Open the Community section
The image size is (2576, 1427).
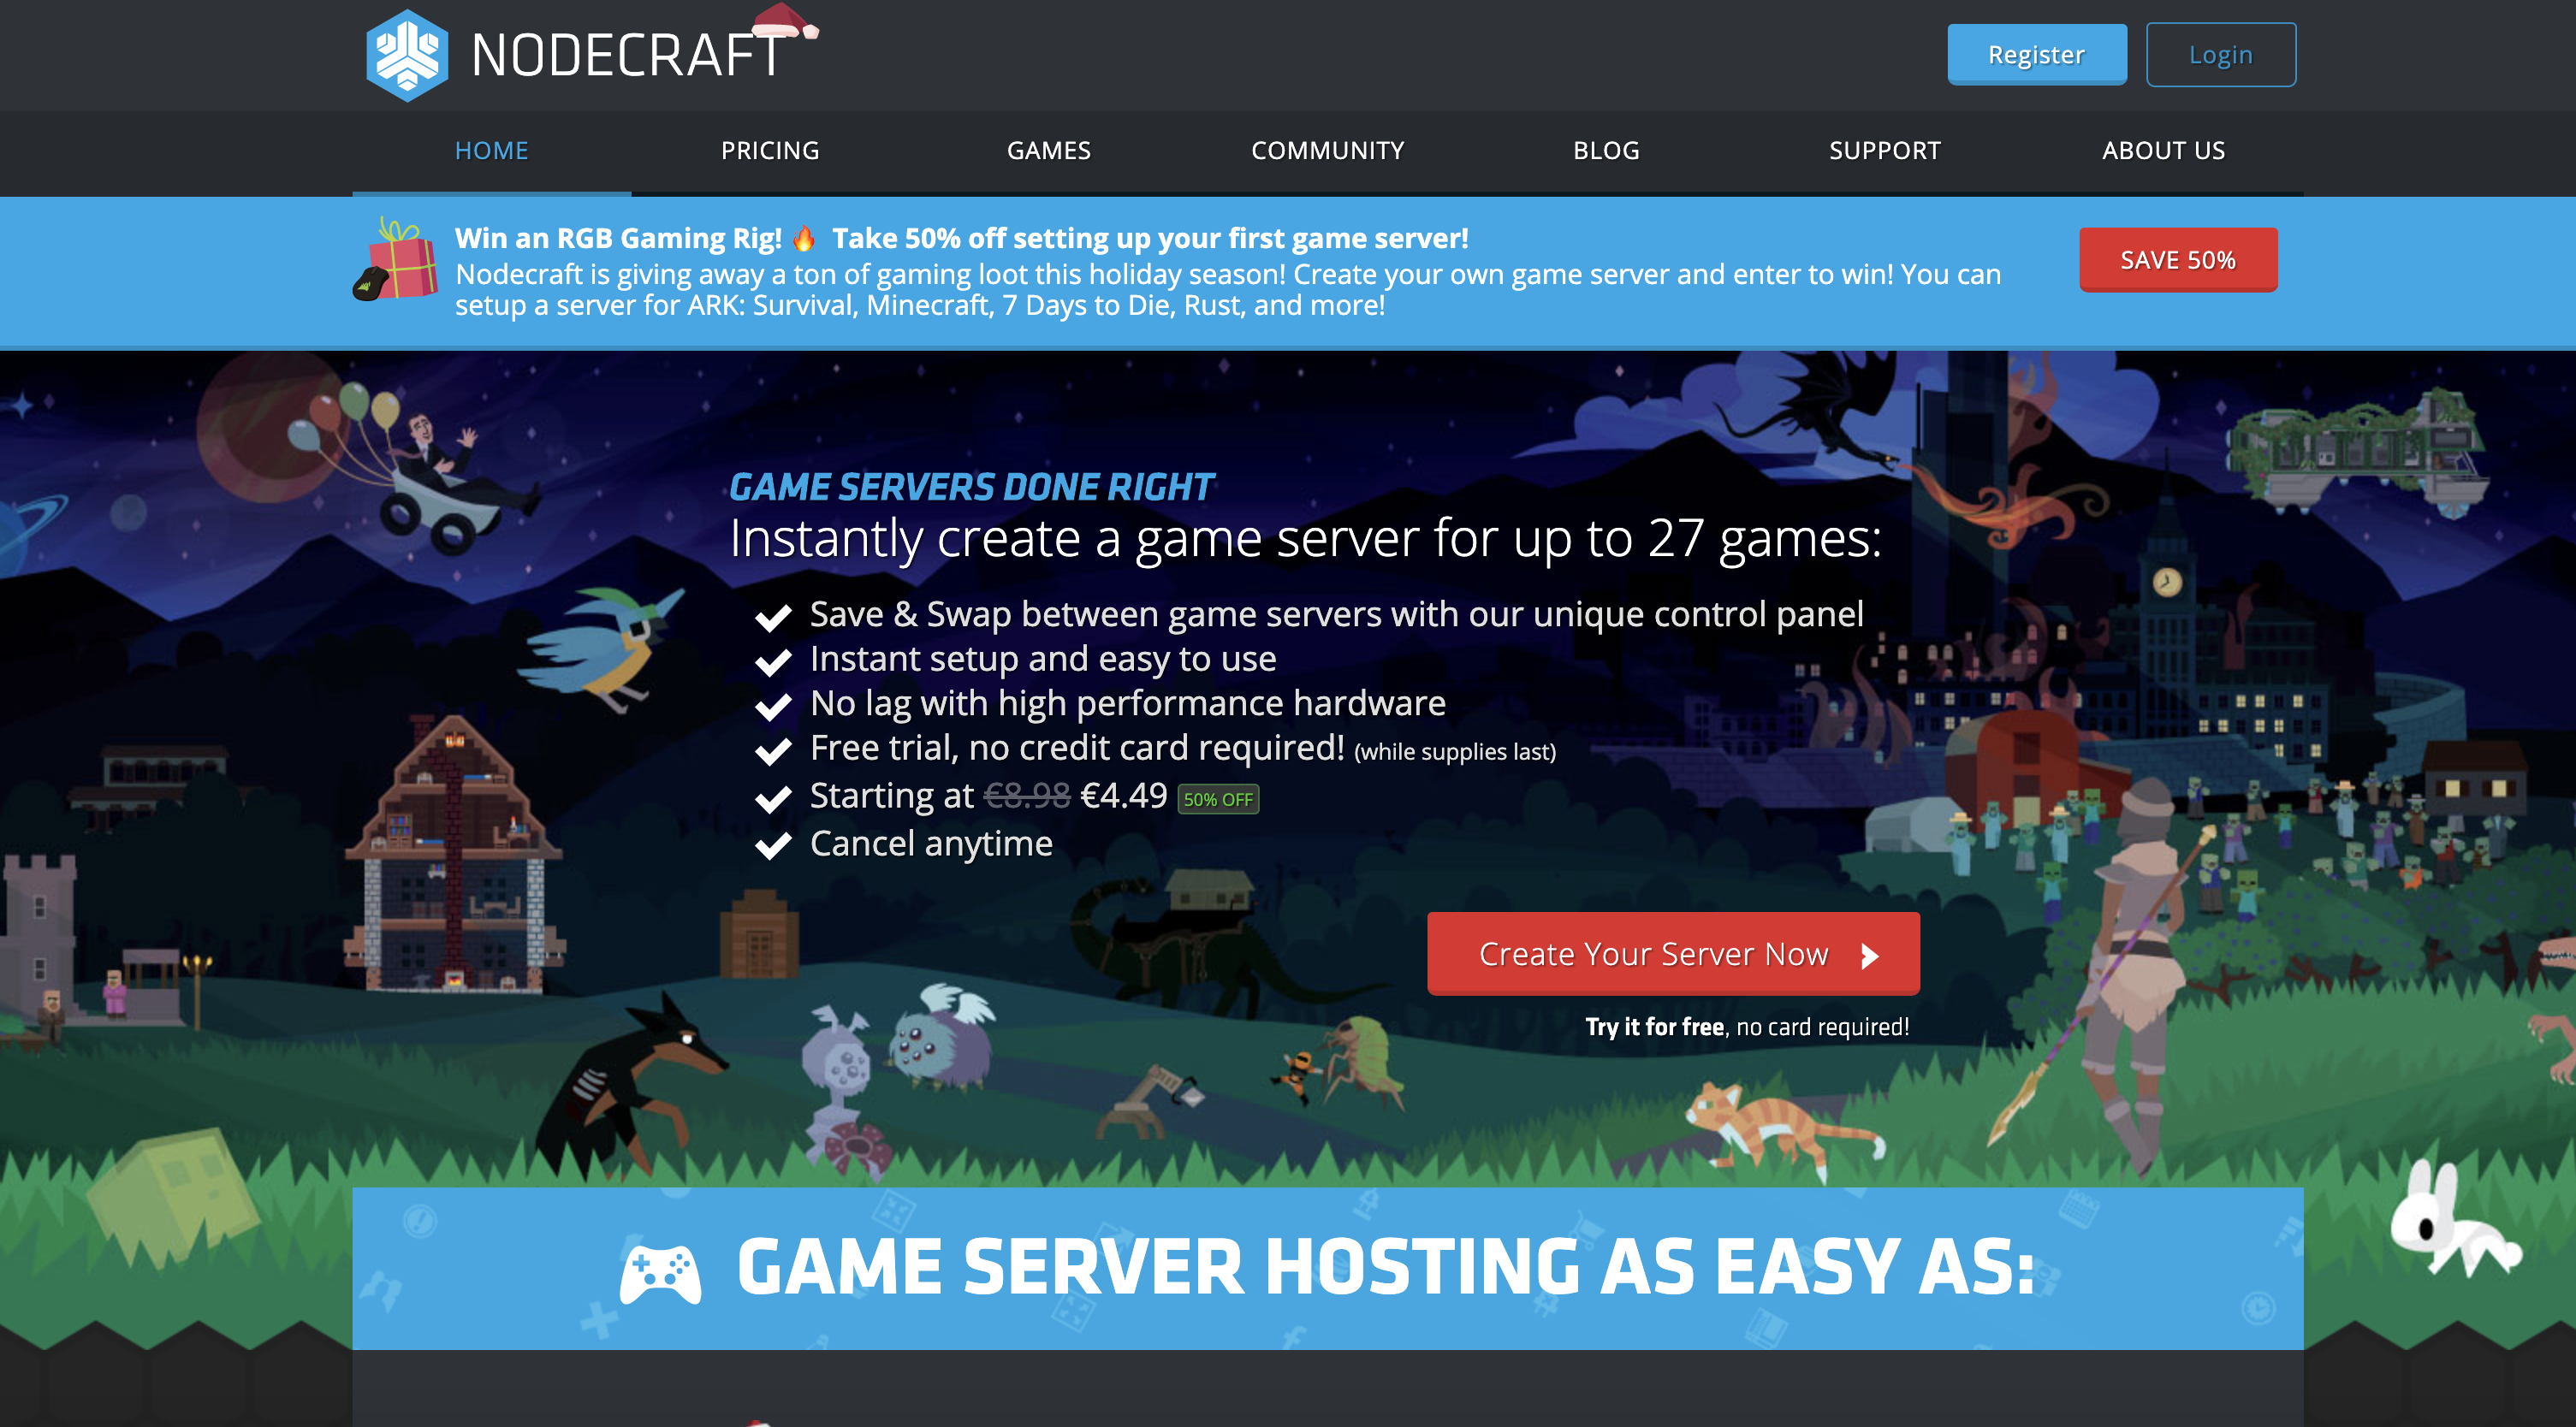pyautogui.click(x=1327, y=151)
